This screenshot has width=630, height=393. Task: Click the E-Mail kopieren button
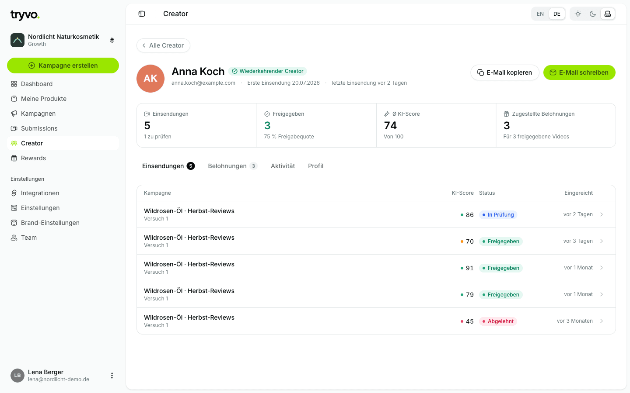click(x=505, y=72)
